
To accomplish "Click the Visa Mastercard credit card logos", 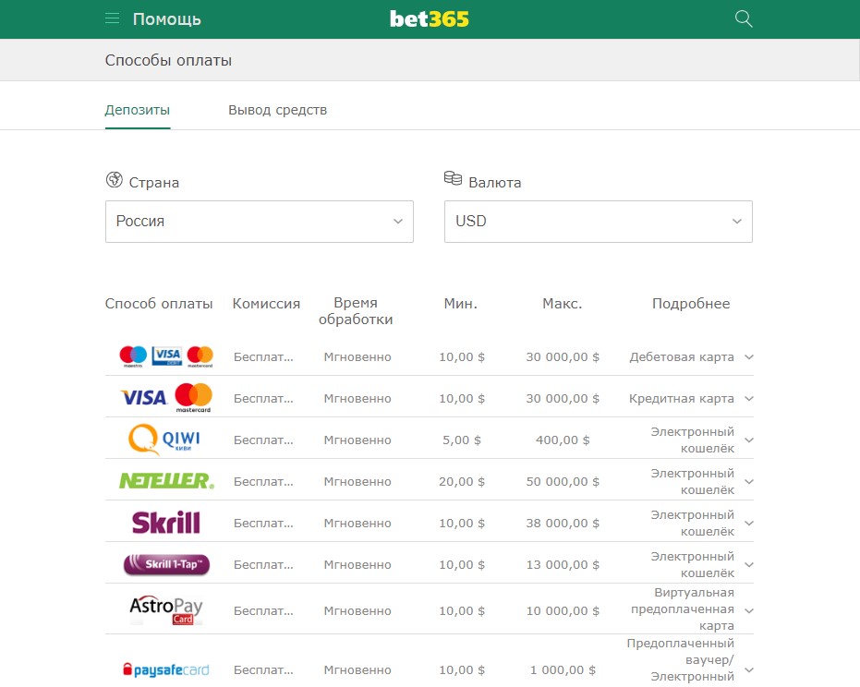I will point(164,398).
